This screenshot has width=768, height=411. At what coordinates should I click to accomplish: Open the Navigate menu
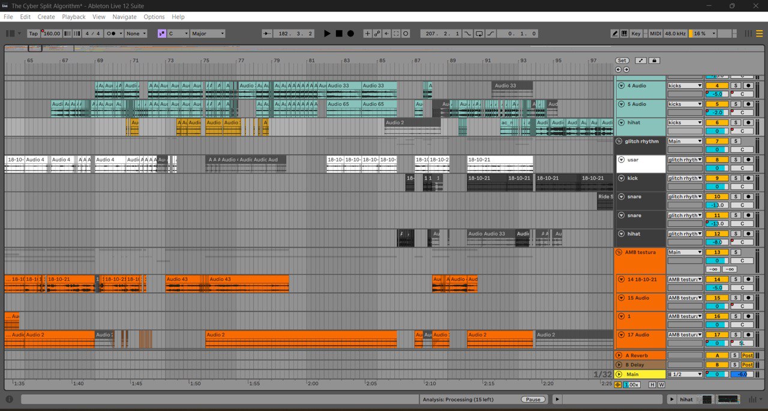click(x=124, y=17)
